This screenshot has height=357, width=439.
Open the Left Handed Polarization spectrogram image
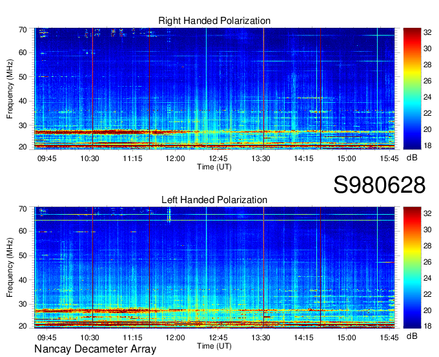214,268
